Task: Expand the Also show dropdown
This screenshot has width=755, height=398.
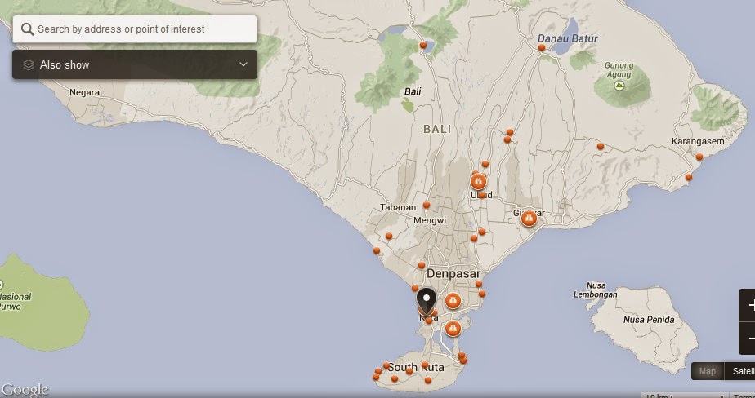Action: [134, 64]
